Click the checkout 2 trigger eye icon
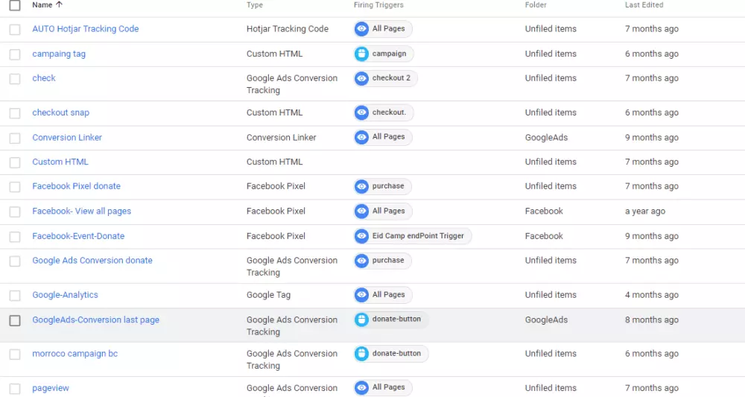Image resolution: width=745 pixels, height=397 pixels. tap(361, 78)
